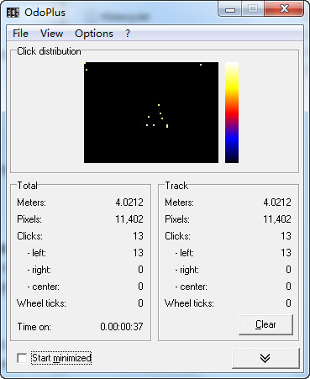Screen dimensions: 310x379
Task: Click the OdoPlus application icon in title bar
Action: point(13,13)
